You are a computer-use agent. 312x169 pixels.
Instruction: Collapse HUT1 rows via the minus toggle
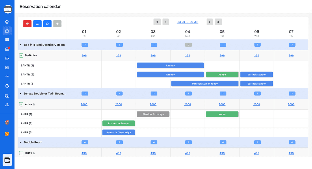pyautogui.click(x=21, y=153)
